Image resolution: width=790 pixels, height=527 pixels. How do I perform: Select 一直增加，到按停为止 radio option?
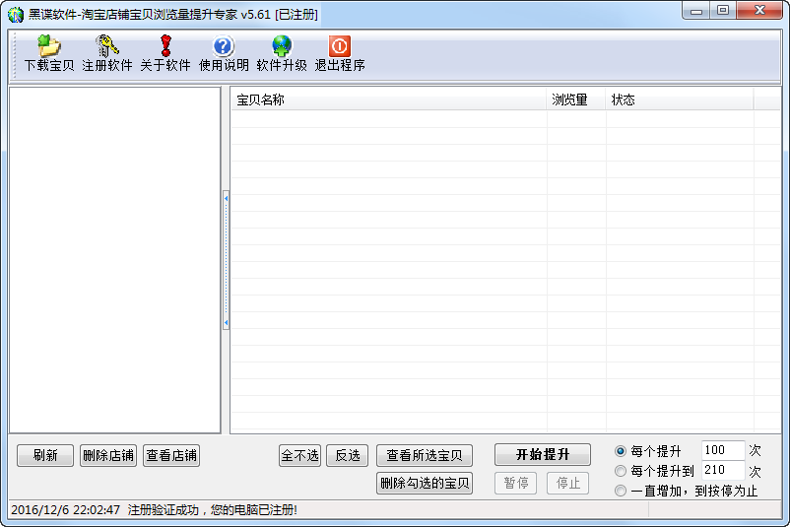pyautogui.click(x=621, y=491)
